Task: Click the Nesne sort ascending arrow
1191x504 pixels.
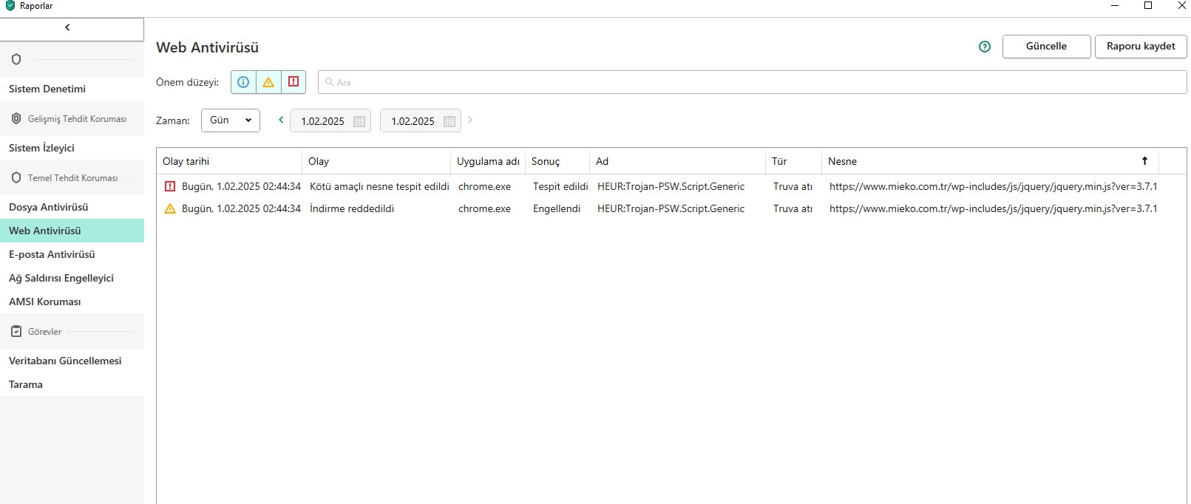Action: click(x=1144, y=160)
